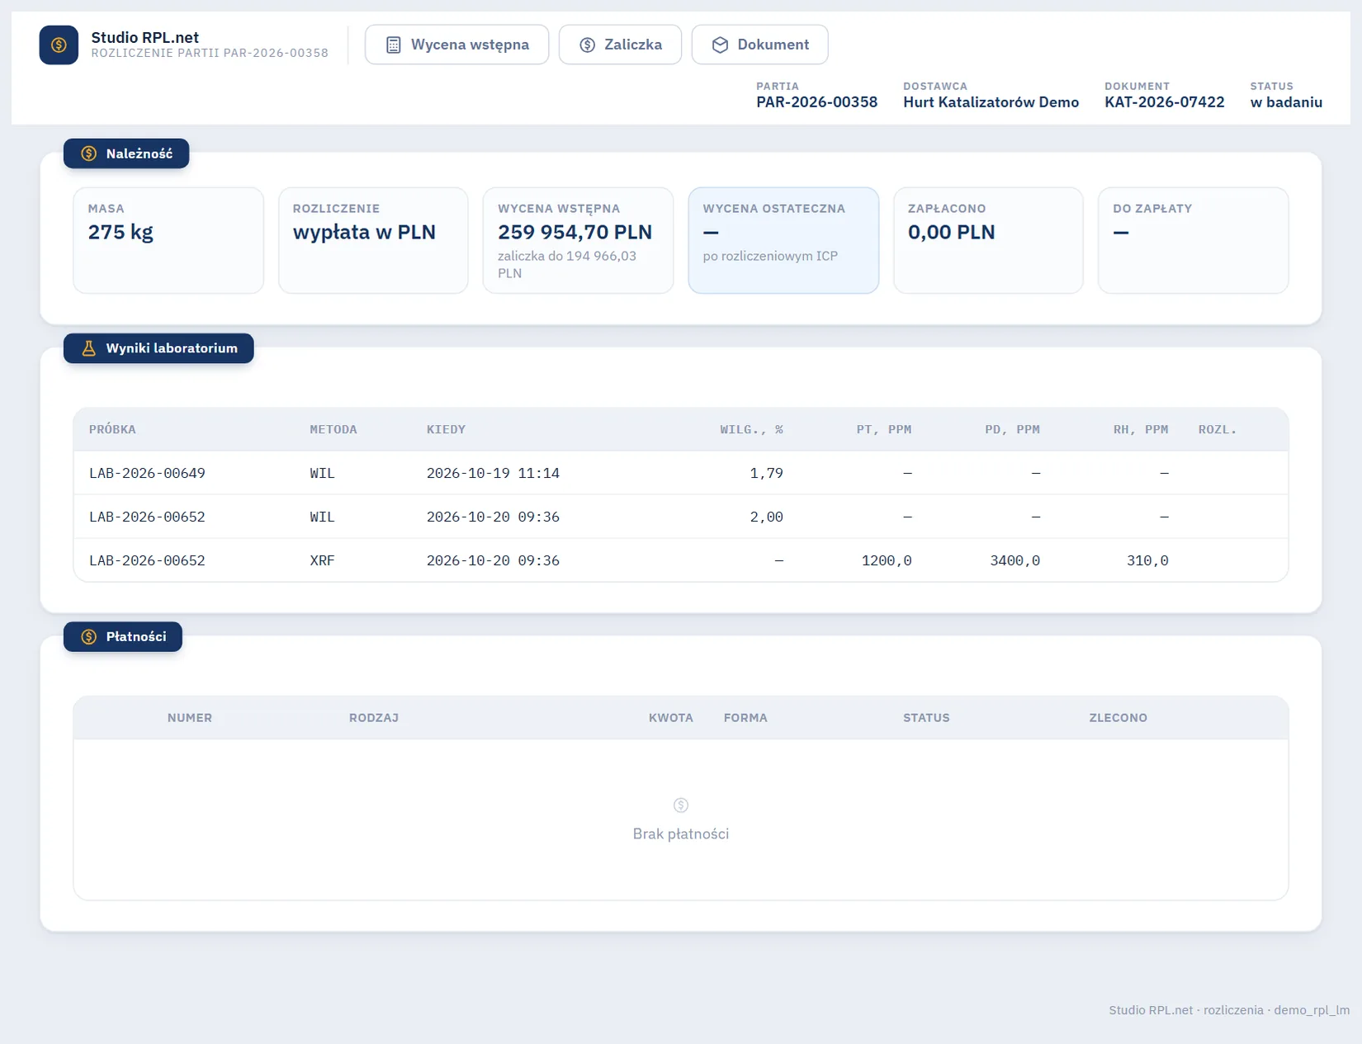
Task: Open the Zaliczka action
Action: [x=620, y=45]
